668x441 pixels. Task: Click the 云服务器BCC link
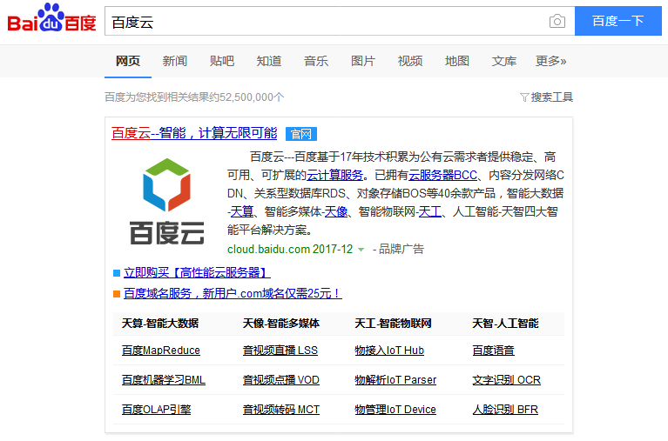point(443,175)
